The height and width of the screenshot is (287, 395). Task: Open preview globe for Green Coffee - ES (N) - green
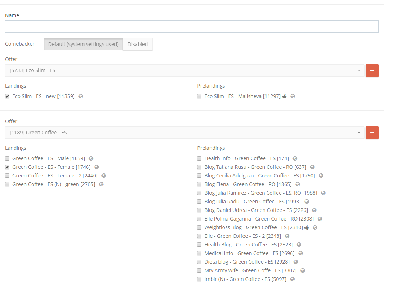click(x=101, y=184)
